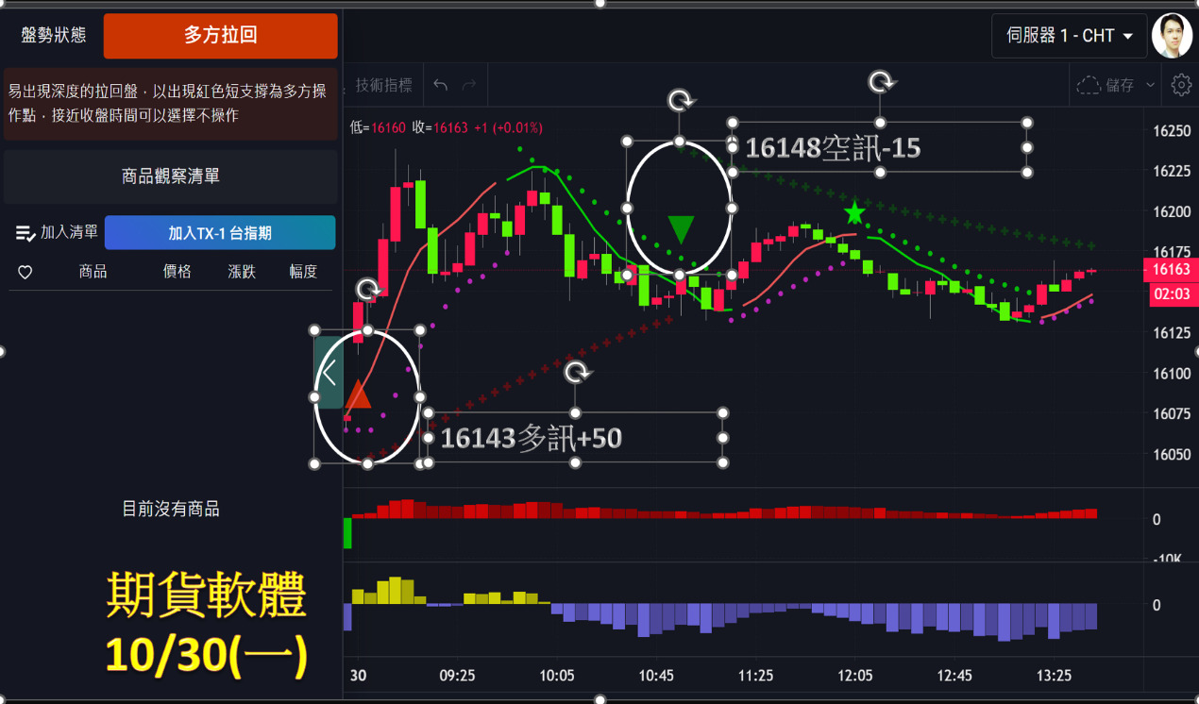Click the red up-triangle buy signal
The image size is (1199, 704).
pos(357,394)
